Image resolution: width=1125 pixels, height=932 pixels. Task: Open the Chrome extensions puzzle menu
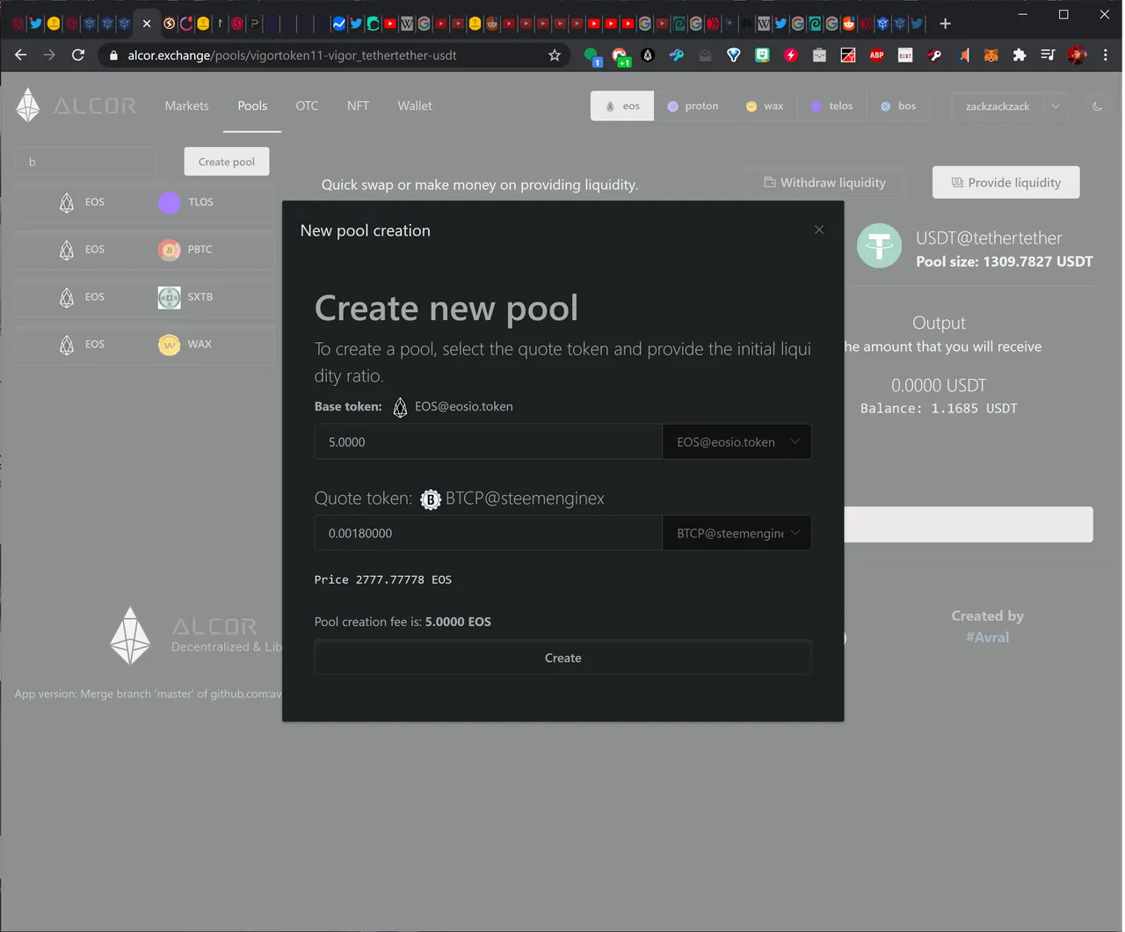tap(1019, 55)
